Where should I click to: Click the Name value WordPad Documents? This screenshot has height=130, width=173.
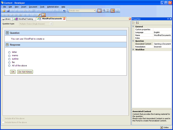click(x=162, y=35)
